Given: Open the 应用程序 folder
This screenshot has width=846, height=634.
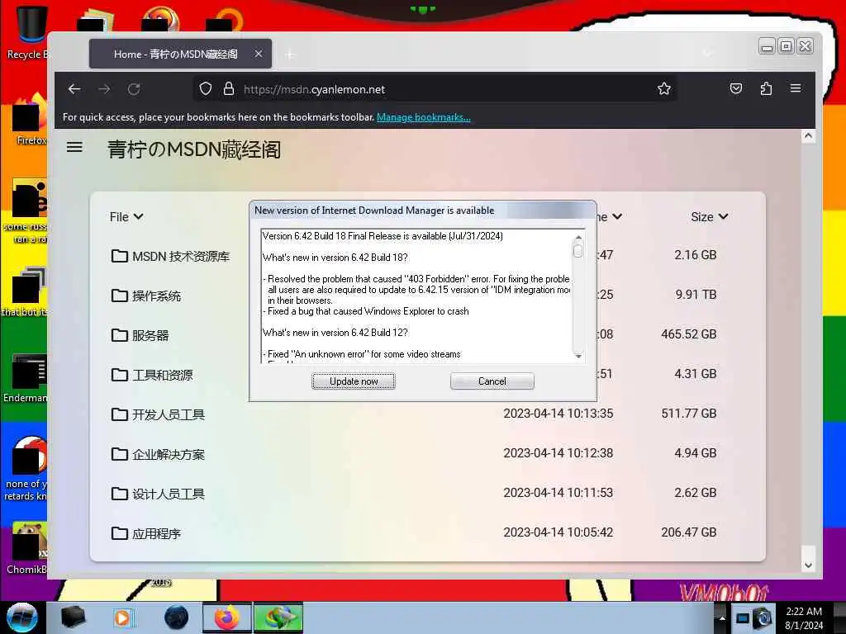Looking at the screenshot, I should click(156, 533).
